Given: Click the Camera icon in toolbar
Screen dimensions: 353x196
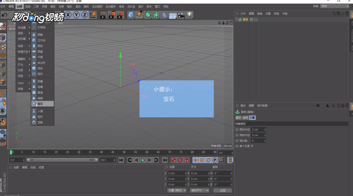Looking at the screenshot, I should [181, 15].
